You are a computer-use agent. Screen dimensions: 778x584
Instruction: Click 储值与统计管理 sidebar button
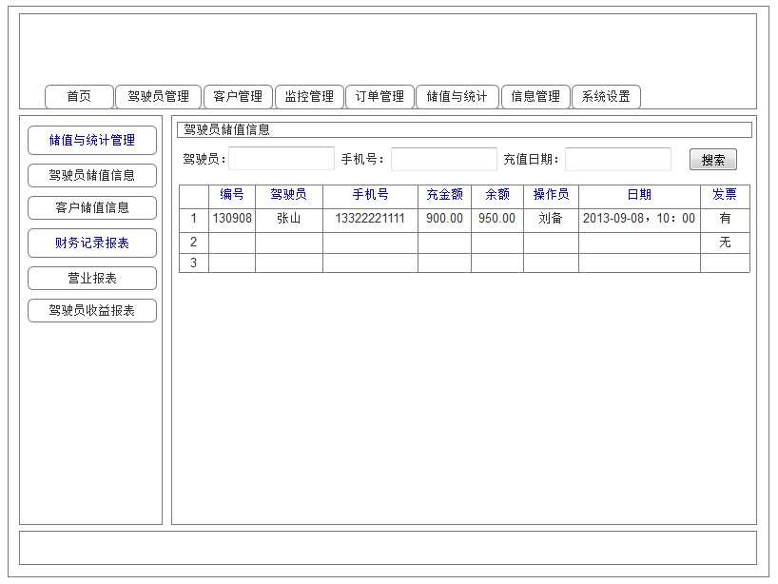tap(92, 140)
